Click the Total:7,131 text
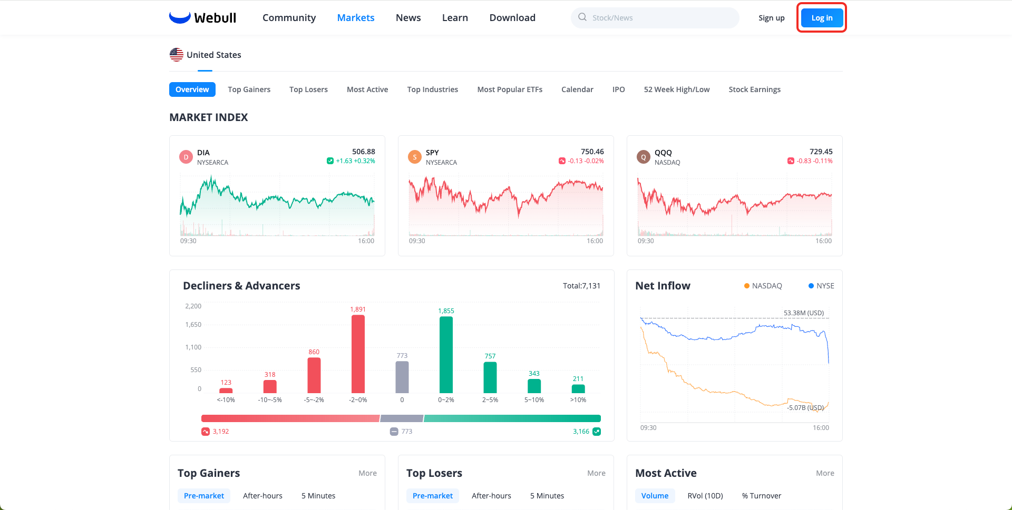 coord(581,286)
